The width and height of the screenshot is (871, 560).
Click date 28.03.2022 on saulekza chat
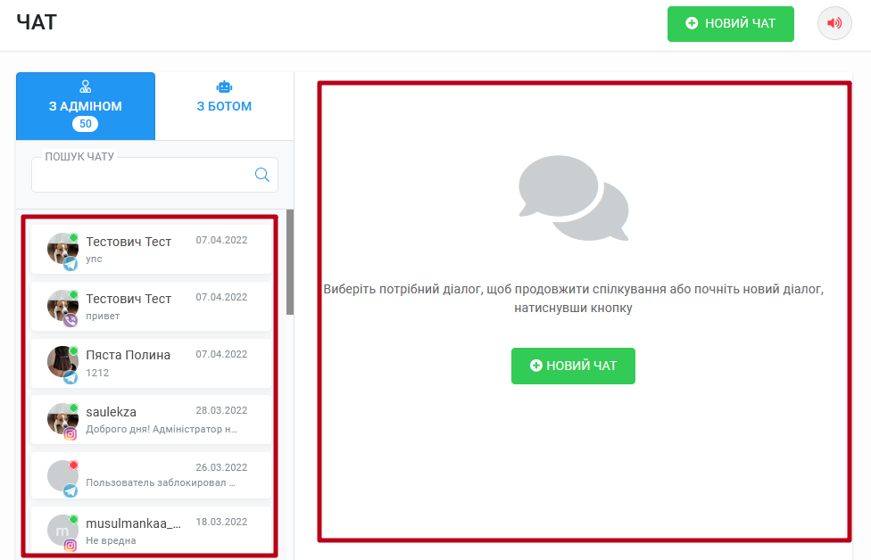[x=221, y=411]
